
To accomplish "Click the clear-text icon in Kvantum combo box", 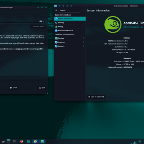I will pos(41,21).
